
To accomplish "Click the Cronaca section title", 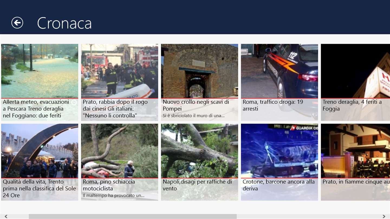I will [x=64, y=23].
